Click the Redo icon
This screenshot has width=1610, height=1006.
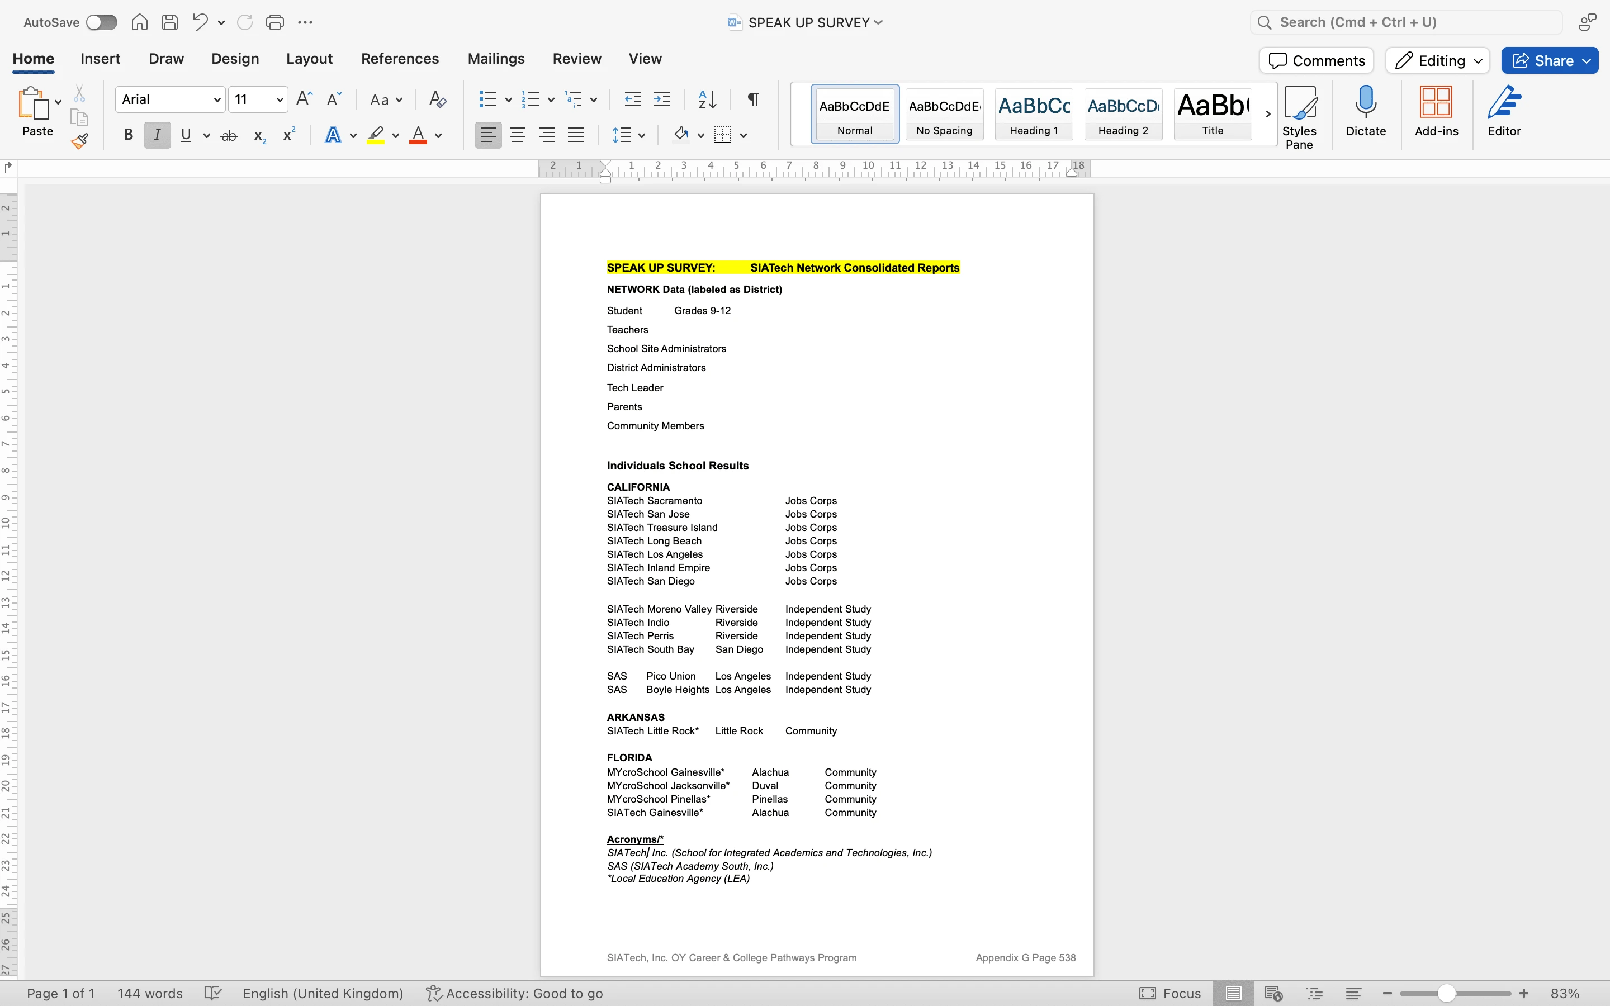pos(245,22)
